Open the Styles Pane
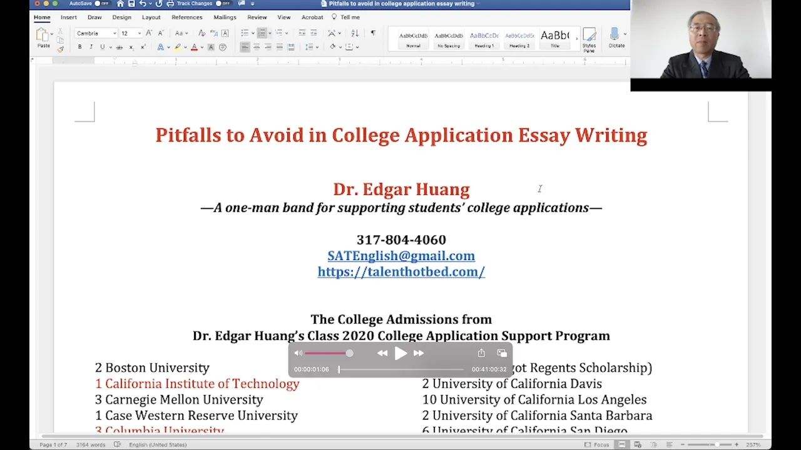The width and height of the screenshot is (801, 450). coord(589,39)
